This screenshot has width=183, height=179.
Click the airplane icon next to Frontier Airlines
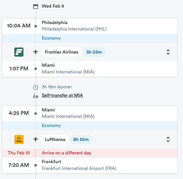pos(36,52)
